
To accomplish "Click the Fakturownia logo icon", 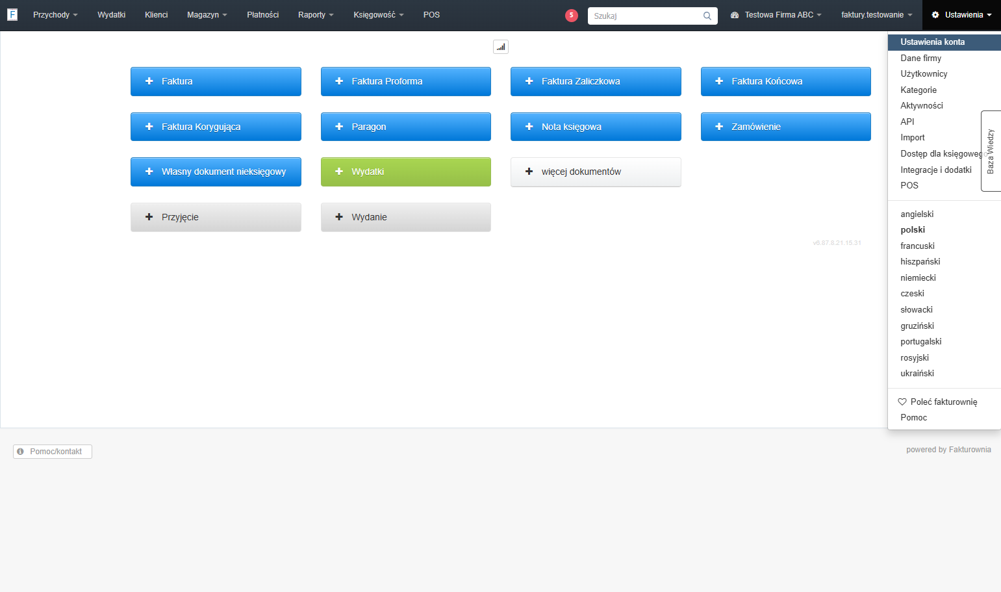I will click(x=12, y=14).
